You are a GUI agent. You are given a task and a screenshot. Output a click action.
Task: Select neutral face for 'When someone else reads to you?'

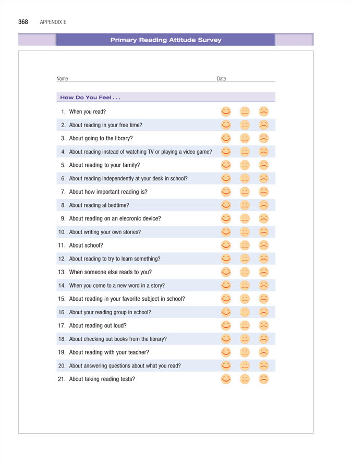[245, 272]
